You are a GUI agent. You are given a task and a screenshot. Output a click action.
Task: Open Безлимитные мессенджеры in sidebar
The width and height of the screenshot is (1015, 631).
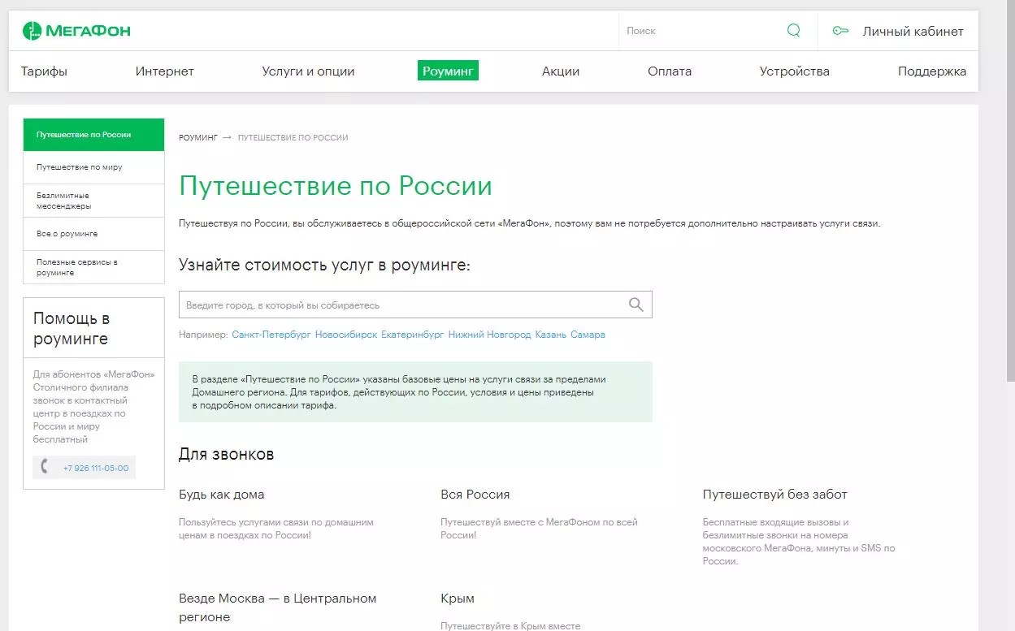pos(63,201)
